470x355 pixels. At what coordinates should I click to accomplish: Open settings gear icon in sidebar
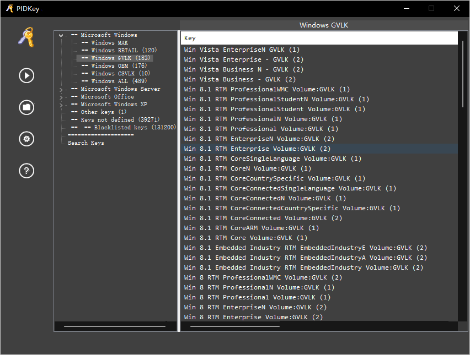(x=26, y=139)
